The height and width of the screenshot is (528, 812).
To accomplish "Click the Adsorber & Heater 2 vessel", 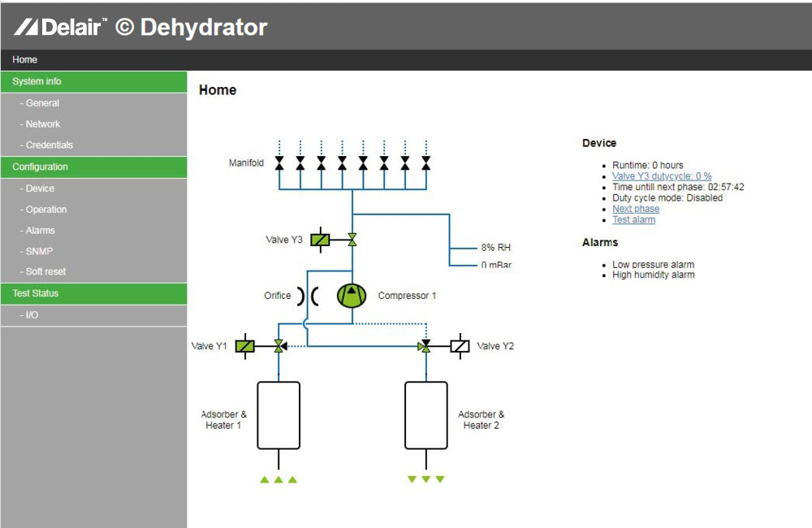I will (x=426, y=416).
